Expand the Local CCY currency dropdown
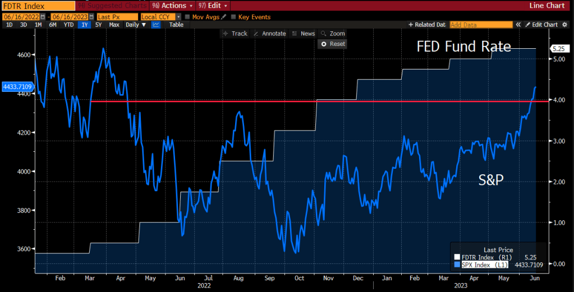Image resolution: width=574 pixels, height=292 pixels. [178, 17]
